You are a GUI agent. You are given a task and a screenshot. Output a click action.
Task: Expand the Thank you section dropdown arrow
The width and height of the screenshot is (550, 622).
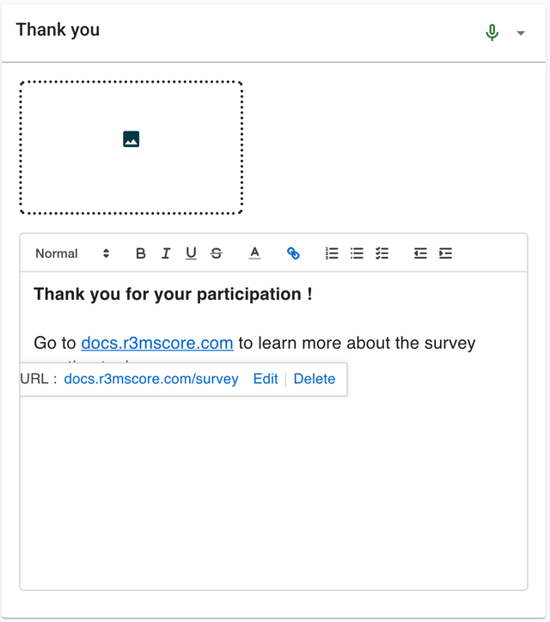(521, 34)
